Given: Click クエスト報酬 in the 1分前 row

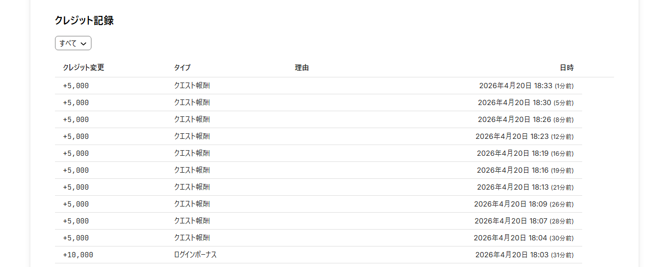Looking at the screenshot, I should coord(192,86).
